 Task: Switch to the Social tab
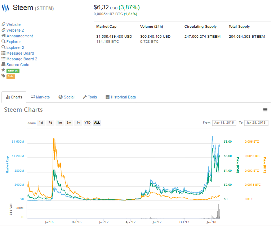[x=66, y=97]
